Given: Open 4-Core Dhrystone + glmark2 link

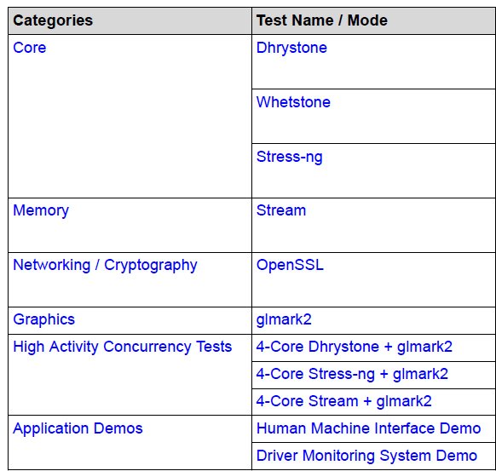Looking at the screenshot, I should (354, 348).
